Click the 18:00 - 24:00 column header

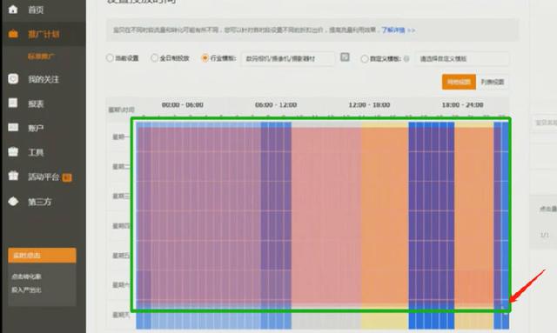(462, 105)
